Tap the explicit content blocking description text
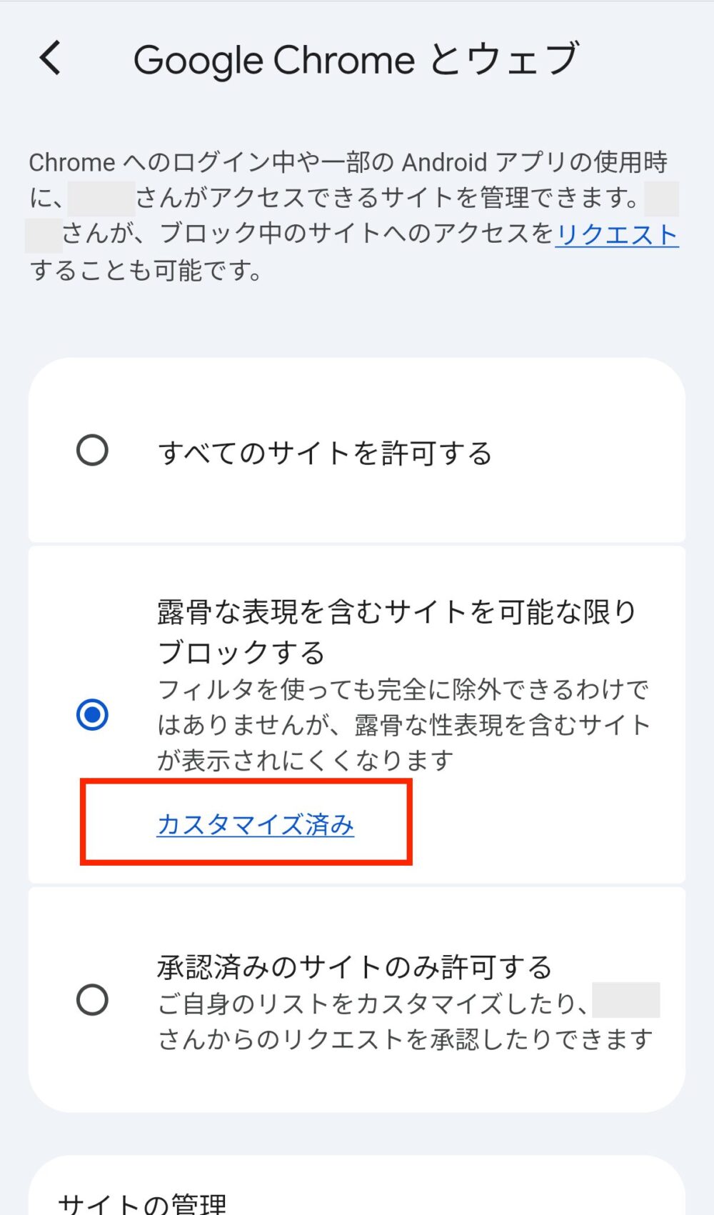 pos(403,724)
